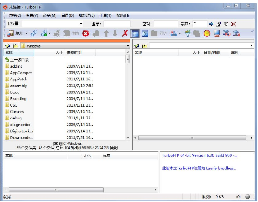Image resolution: width=258 pixels, height=202 pixels.
Task: Click the 密码 password input field
Action: click(166, 24)
